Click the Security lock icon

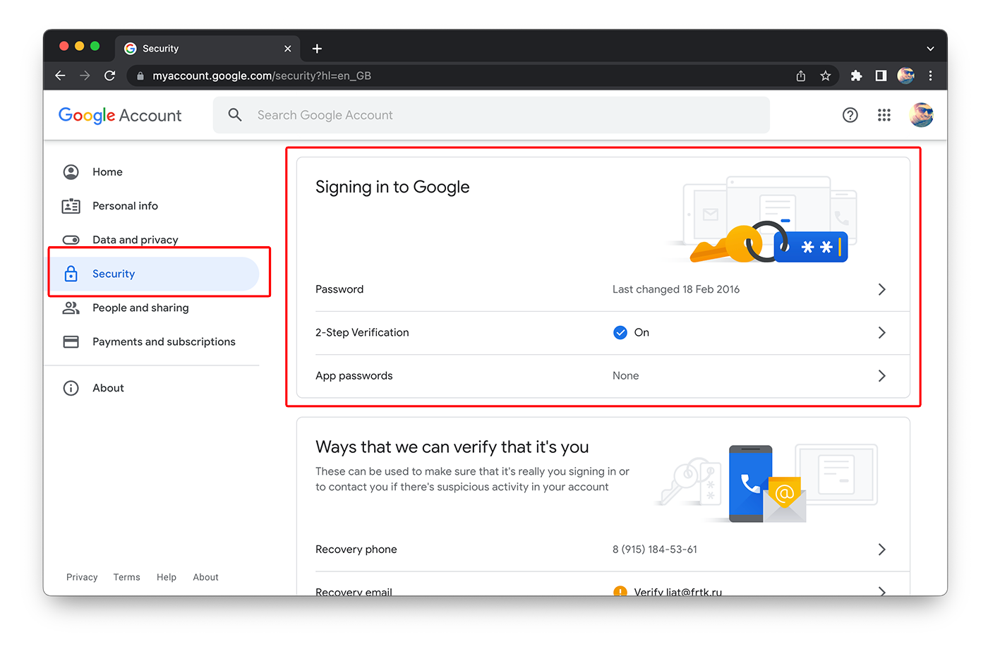click(71, 274)
